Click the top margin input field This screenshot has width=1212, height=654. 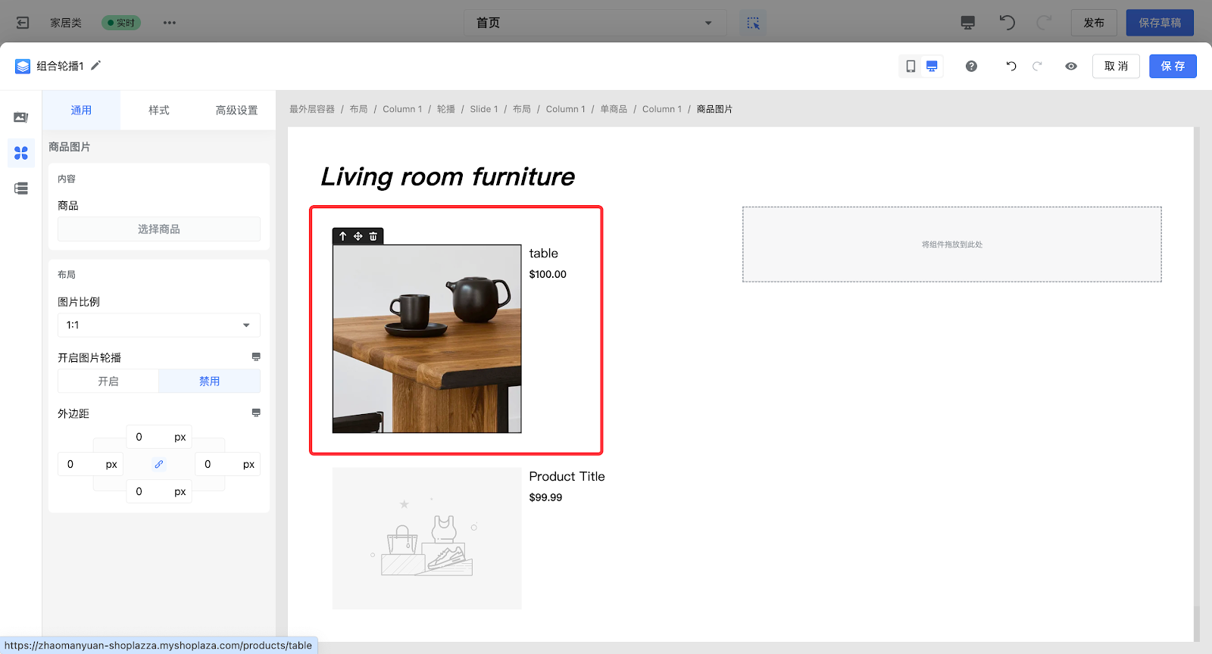[159, 437]
